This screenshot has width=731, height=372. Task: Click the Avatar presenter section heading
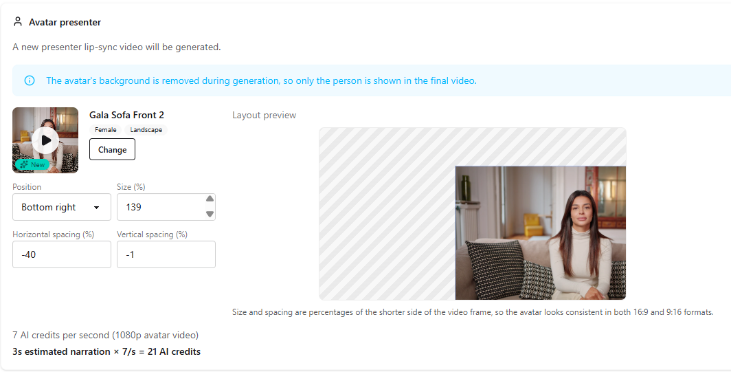coord(65,22)
